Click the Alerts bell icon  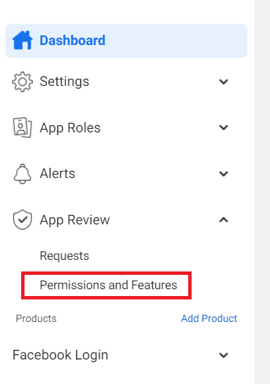pyautogui.click(x=22, y=174)
